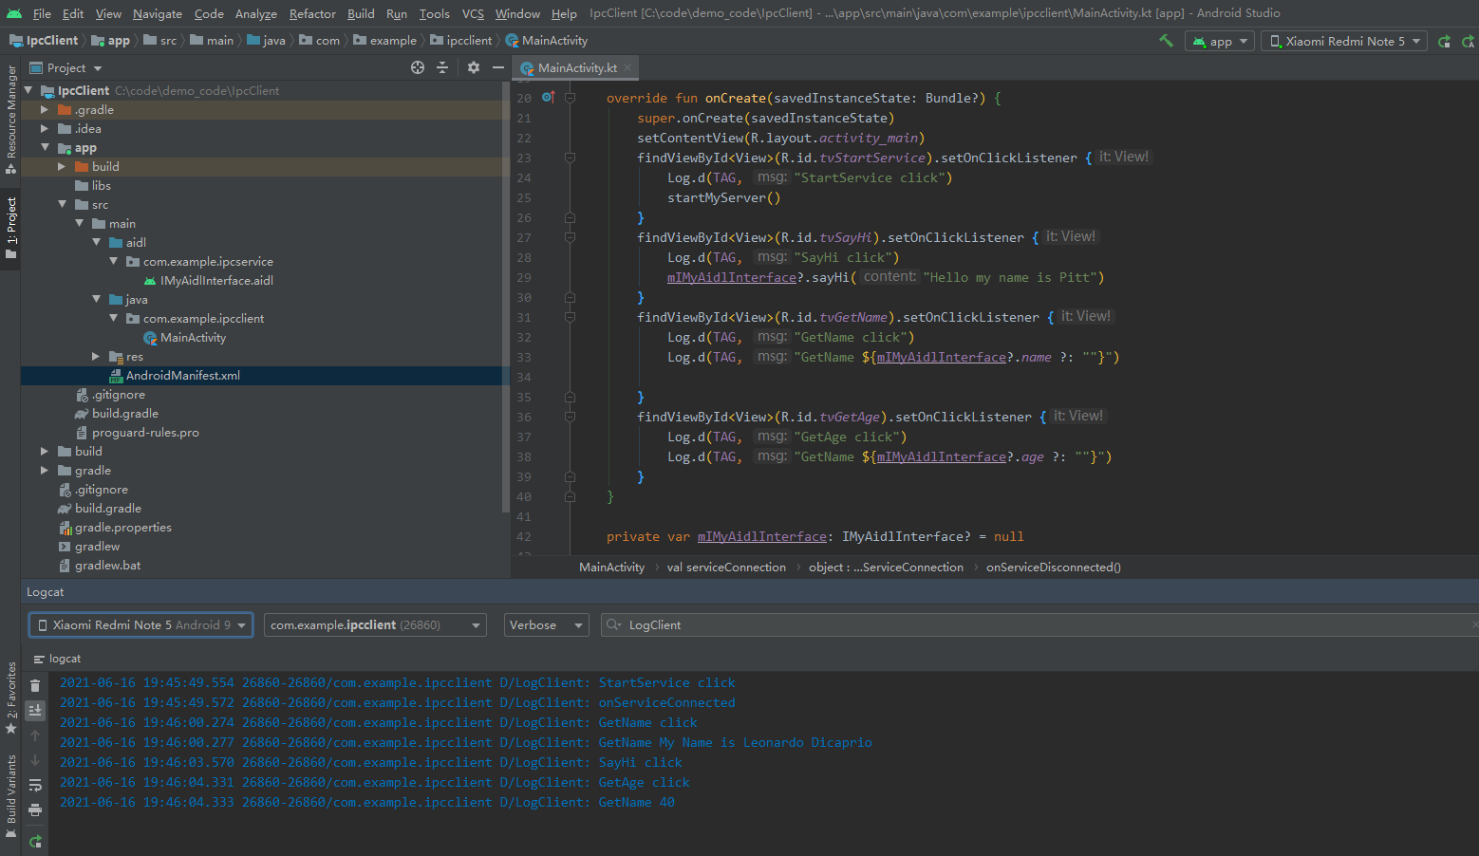Toggle soft-wrap in logcat toolbar
Image resolution: width=1479 pixels, height=856 pixels.
click(35, 785)
